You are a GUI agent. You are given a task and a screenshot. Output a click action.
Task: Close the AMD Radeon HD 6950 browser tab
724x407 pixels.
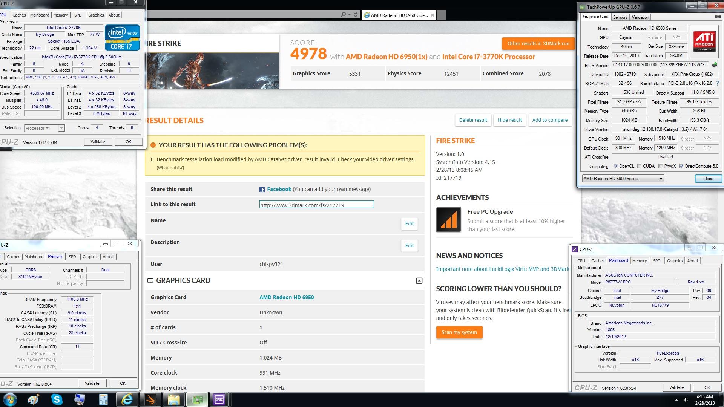[x=433, y=15]
